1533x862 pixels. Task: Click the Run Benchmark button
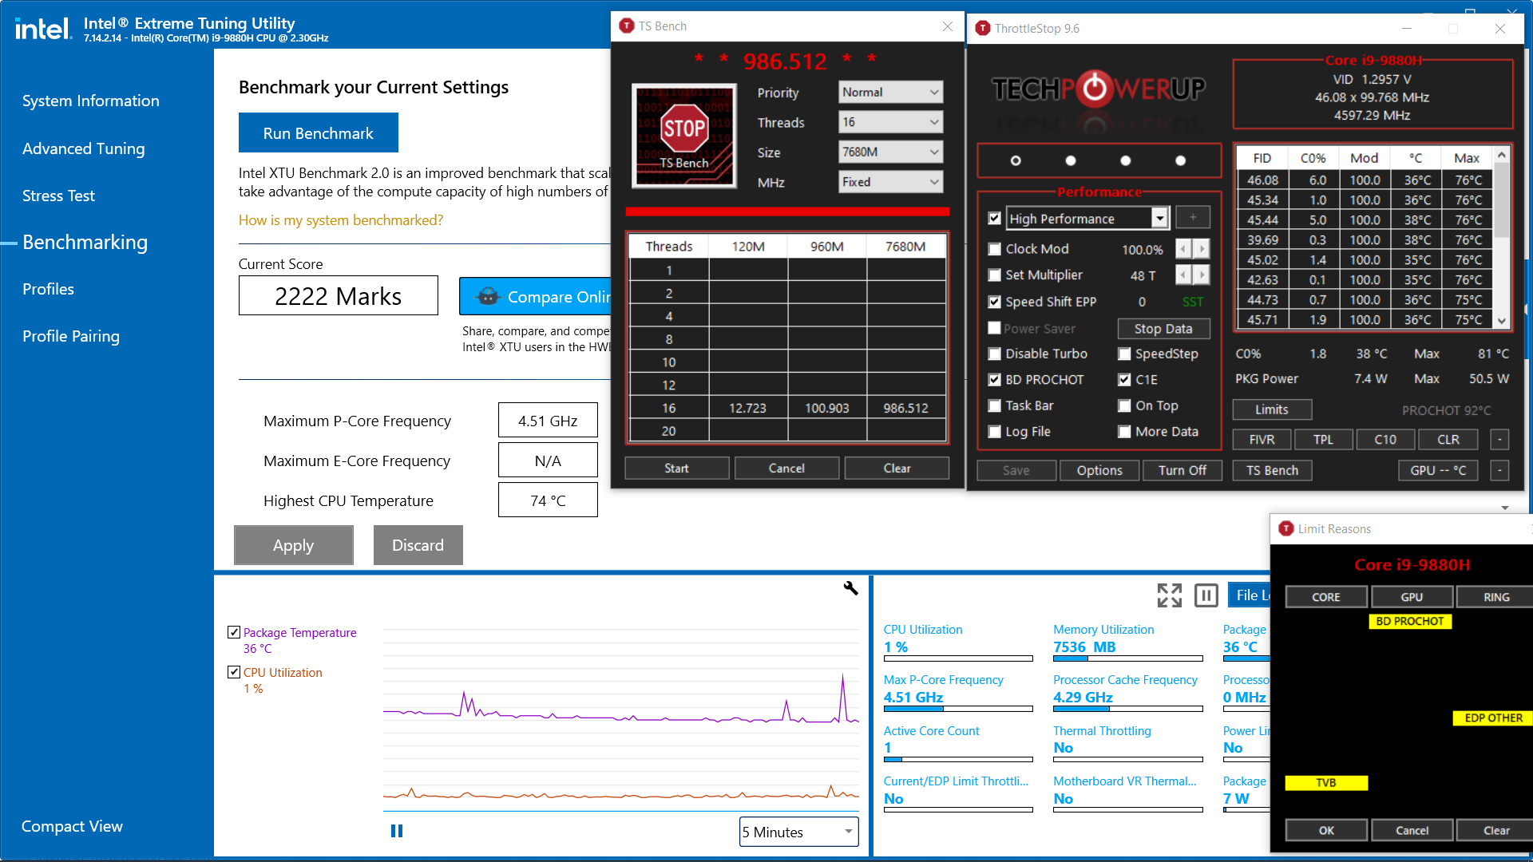(x=319, y=132)
